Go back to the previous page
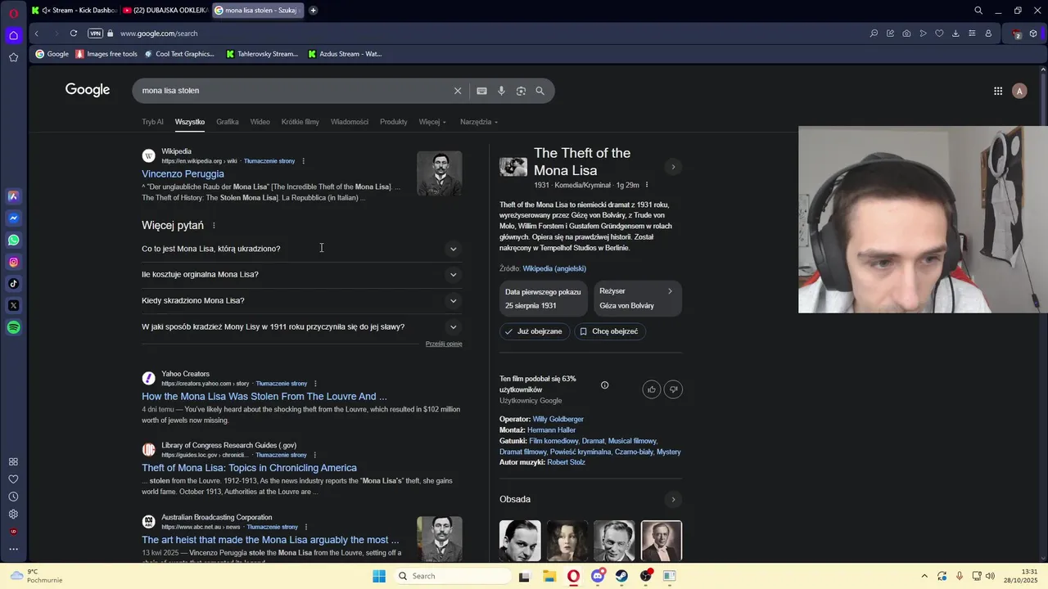This screenshot has height=589, width=1048. pos(37,34)
